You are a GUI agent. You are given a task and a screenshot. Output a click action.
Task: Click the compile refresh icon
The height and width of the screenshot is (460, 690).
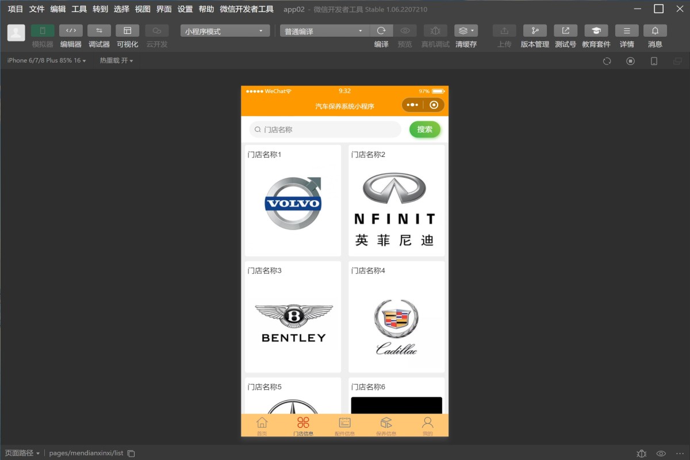pos(381,31)
